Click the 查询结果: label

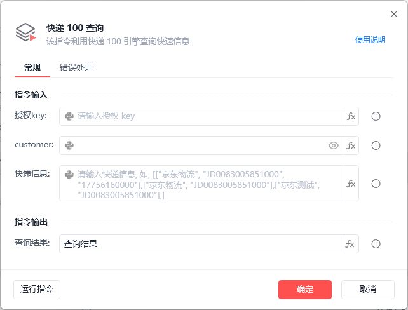(x=32, y=243)
